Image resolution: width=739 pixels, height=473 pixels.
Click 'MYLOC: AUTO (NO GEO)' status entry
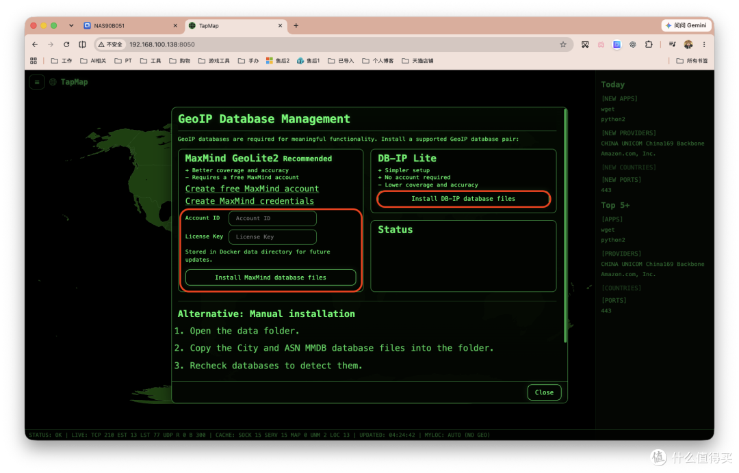tap(456, 435)
